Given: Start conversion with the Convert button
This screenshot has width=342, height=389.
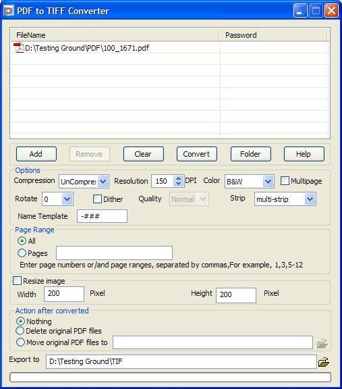Looking at the screenshot, I should click(x=196, y=154).
